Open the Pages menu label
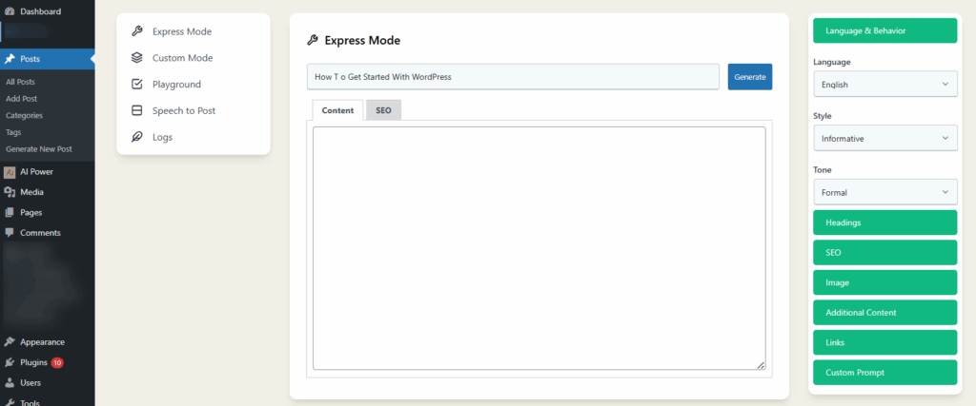 click(31, 212)
